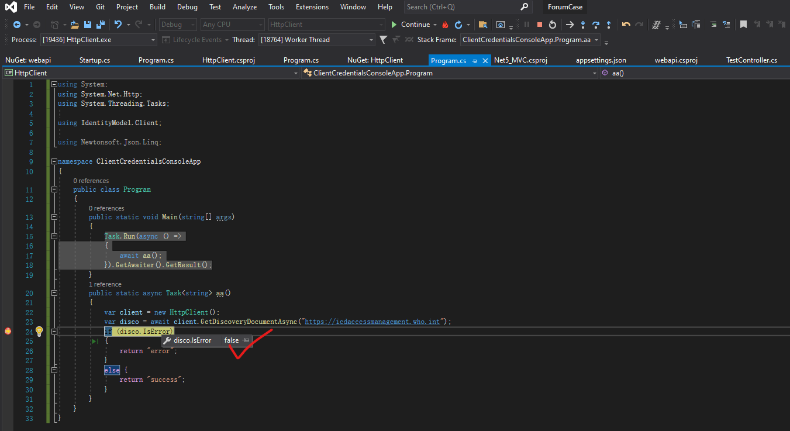This screenshot has height=431, width=790.
Task: Click the false value in the data tip
Action: [x=232, y=340]
